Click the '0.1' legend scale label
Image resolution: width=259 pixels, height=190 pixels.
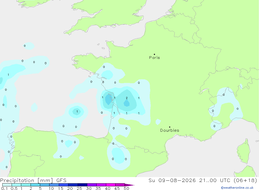pos(4,188)
